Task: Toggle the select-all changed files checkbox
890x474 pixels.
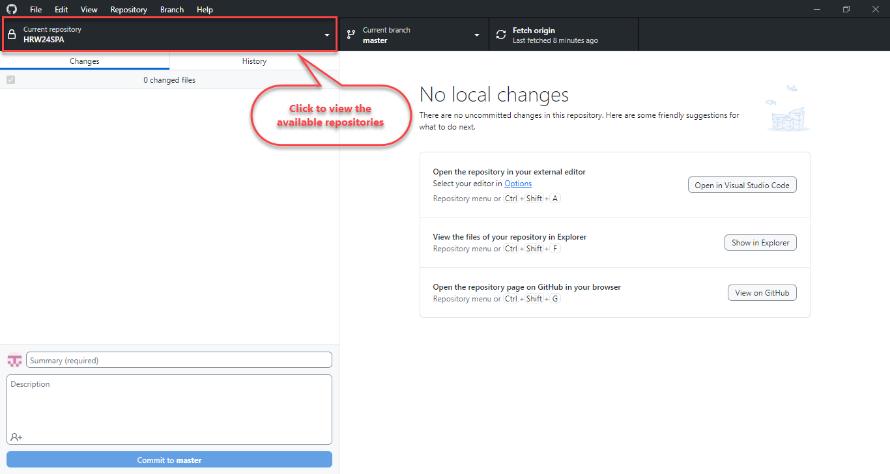Action: coord(10,79)
